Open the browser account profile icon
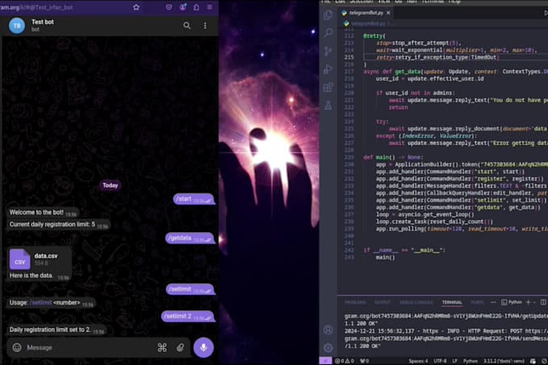 (183, 7)
